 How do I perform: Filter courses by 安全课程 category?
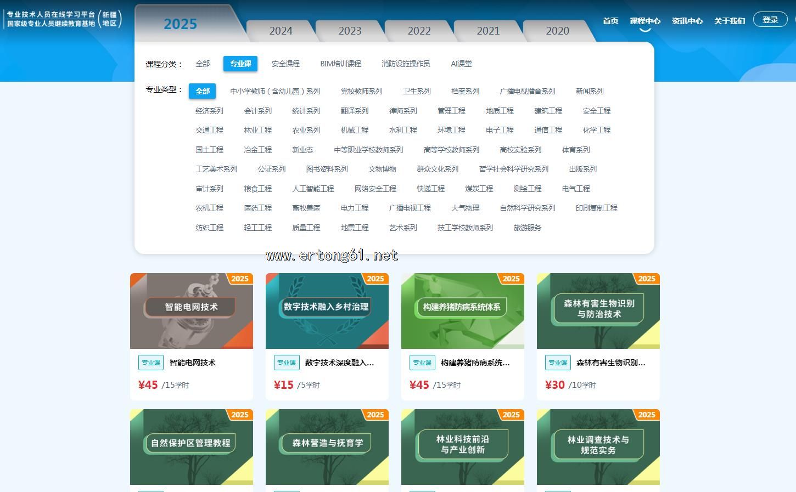[285, 64]
